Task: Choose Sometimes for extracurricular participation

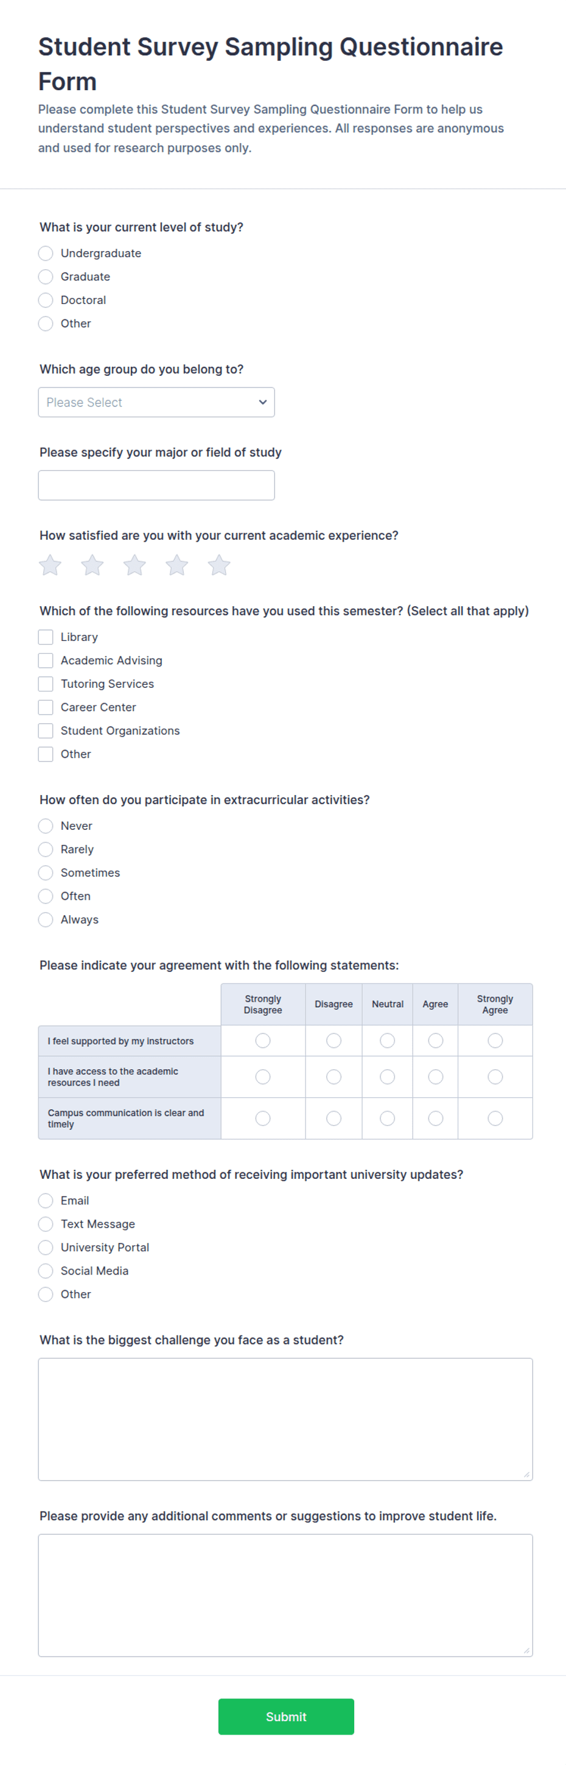Action: point(46,873)
